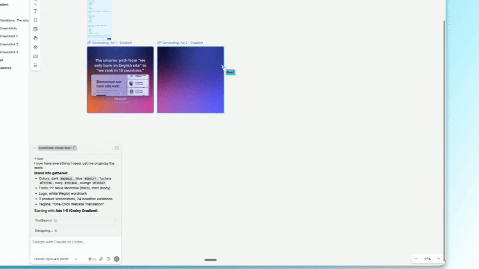479x269 pixels.
Task: Select the Variations layer in the sidebar
Action: click(x=14, y=21)
